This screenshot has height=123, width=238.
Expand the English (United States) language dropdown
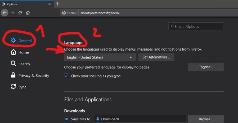point(100,57)
